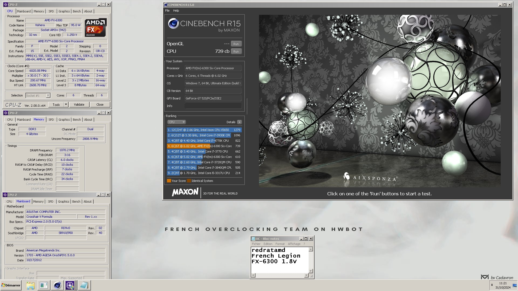Click inside the Notepad text area
This screenshot has width=518, height=291.
point(280,260)
